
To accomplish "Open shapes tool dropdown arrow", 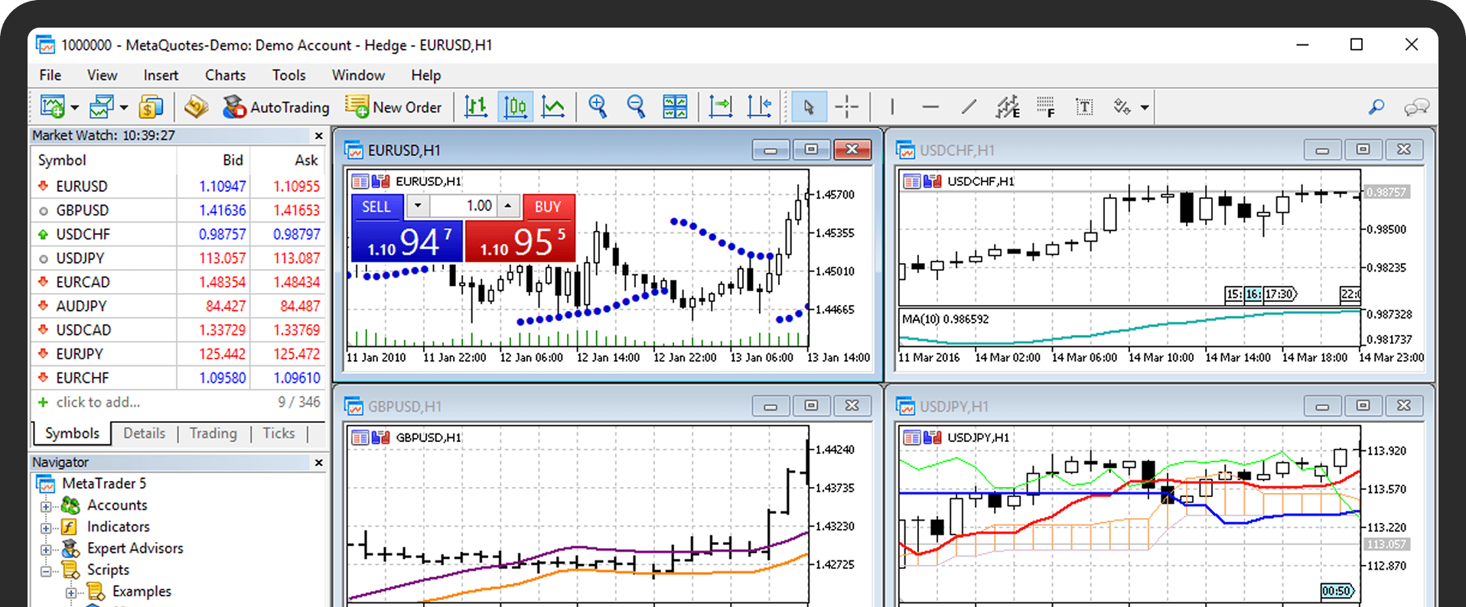I will (x=1145, y=108).
